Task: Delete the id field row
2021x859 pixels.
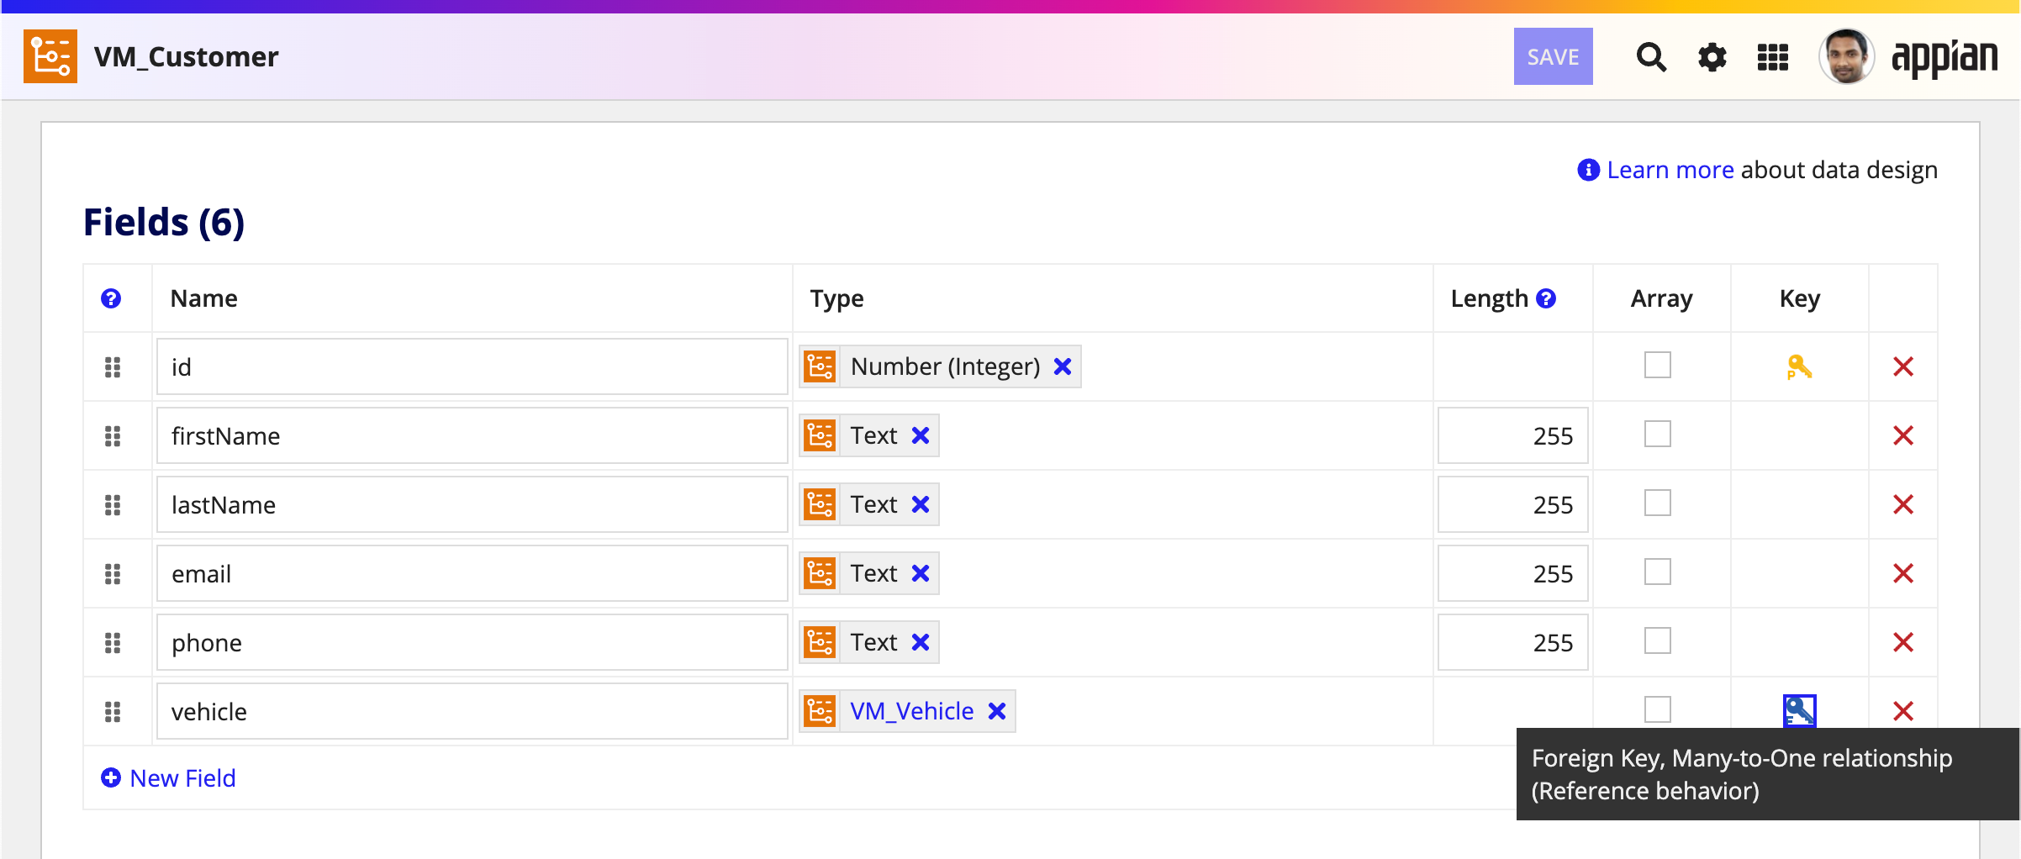Action: [x=1903, y=366]
